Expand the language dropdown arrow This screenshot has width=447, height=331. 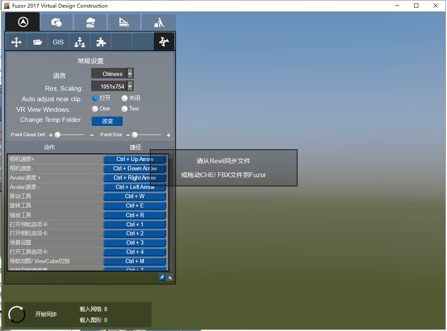(130, 73)
